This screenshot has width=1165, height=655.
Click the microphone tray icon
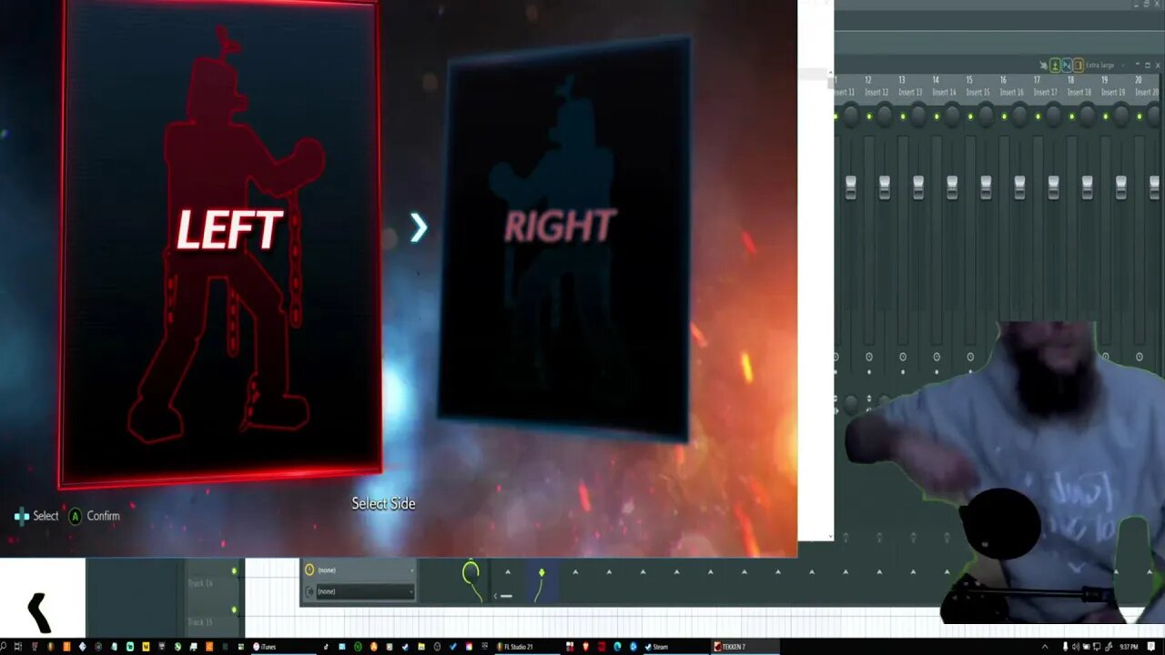pos(1065,646)
